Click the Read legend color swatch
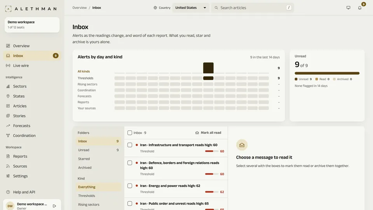The image size is (373, 210). [316, 79]
